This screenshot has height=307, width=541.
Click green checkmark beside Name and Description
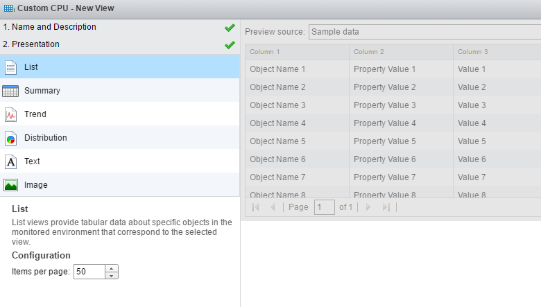pos(230,28)
